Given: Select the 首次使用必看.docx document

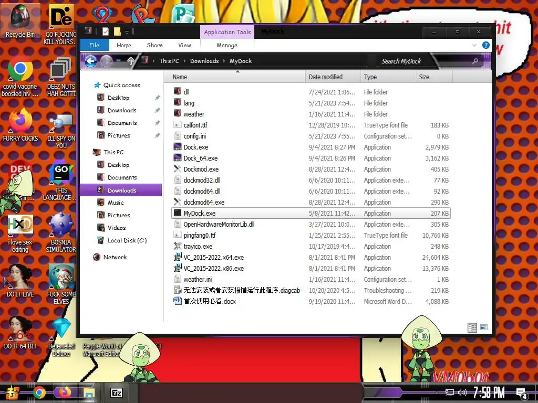Looking at the screenshot, I should pos(311,302).
